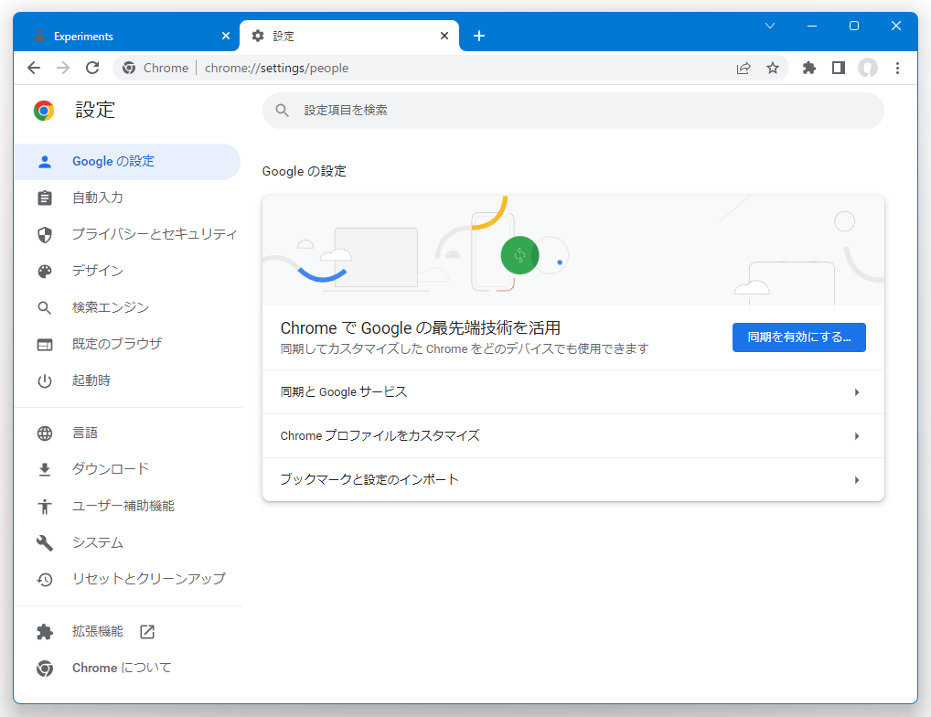The height and width of the screenshot is (717, 931).
Task: Click the external link icon next to 拡張機能
Action: pos(147,632)
